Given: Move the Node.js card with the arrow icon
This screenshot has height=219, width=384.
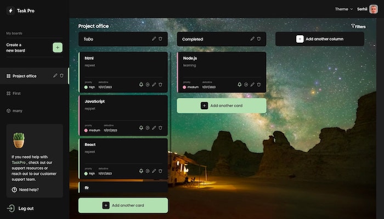Looking at the screenshot, I should point(246,85).
